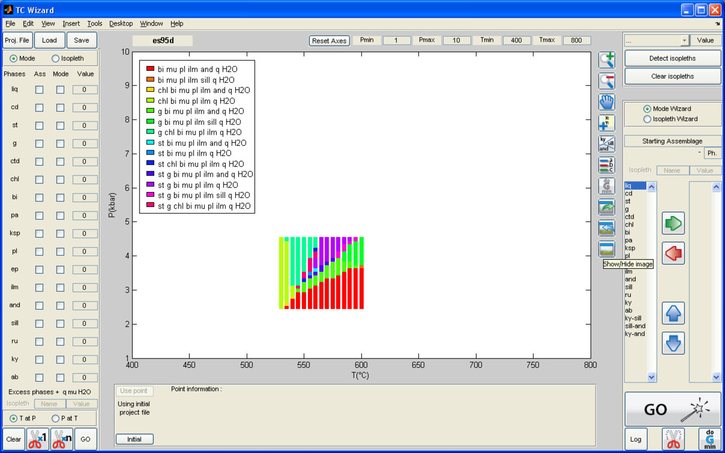Click the zoom out magnifier icon
Viewport: 725px width, 453px height.
coord(607,81)
